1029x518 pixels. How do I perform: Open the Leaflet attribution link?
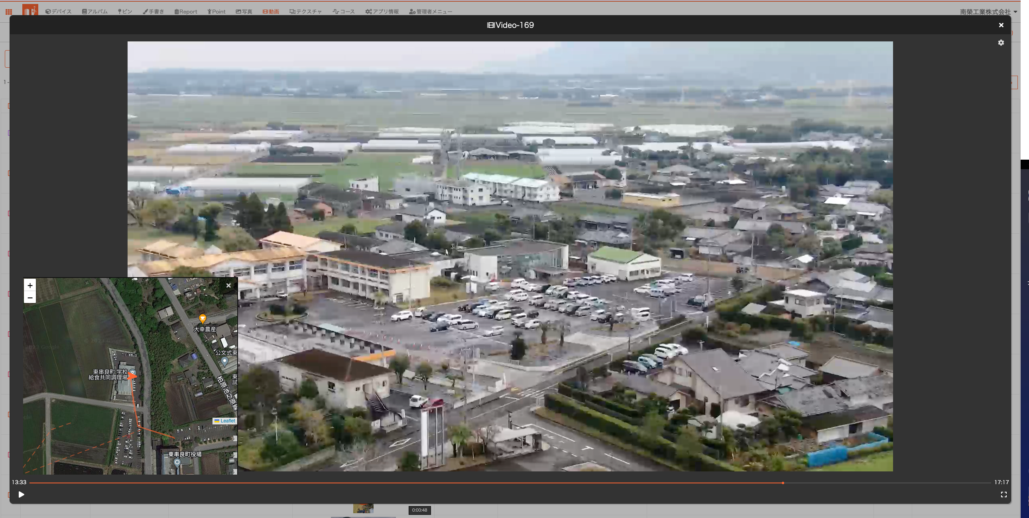click(x=227, y=420)
